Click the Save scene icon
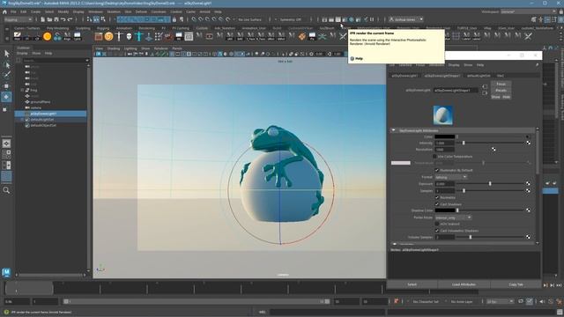The height and width of the screenshot is (317, 564). tap(56, 19)
